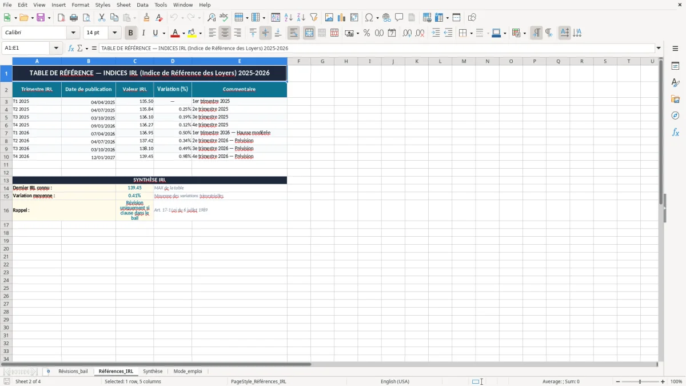Click the Clone Formatting paintbrush icon

pos(146,18)
